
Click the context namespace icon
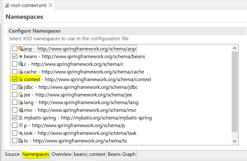pyautogui.click(x=21, y=79)
